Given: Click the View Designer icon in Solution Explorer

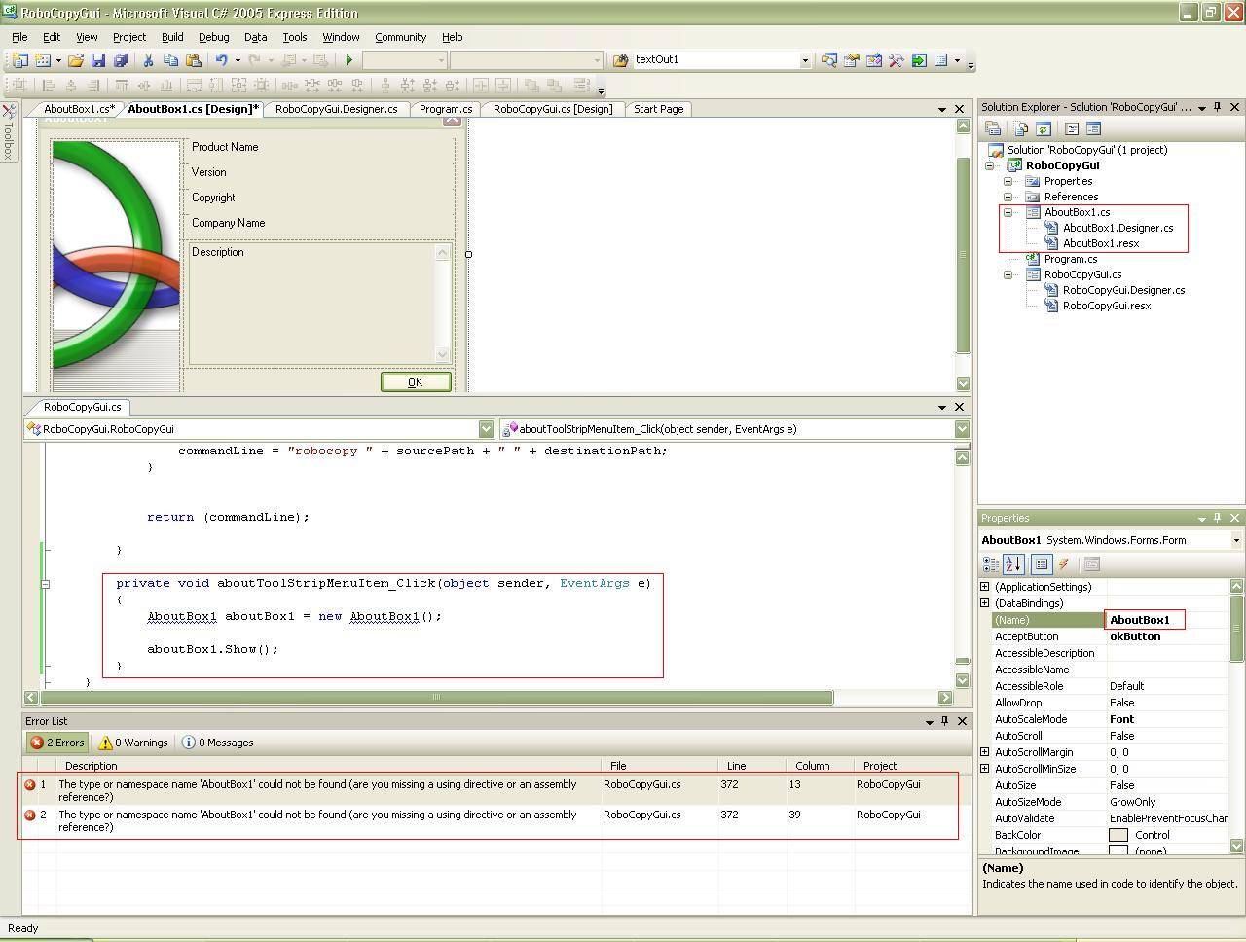Looking at the screenshot, I should [1093, 128].
